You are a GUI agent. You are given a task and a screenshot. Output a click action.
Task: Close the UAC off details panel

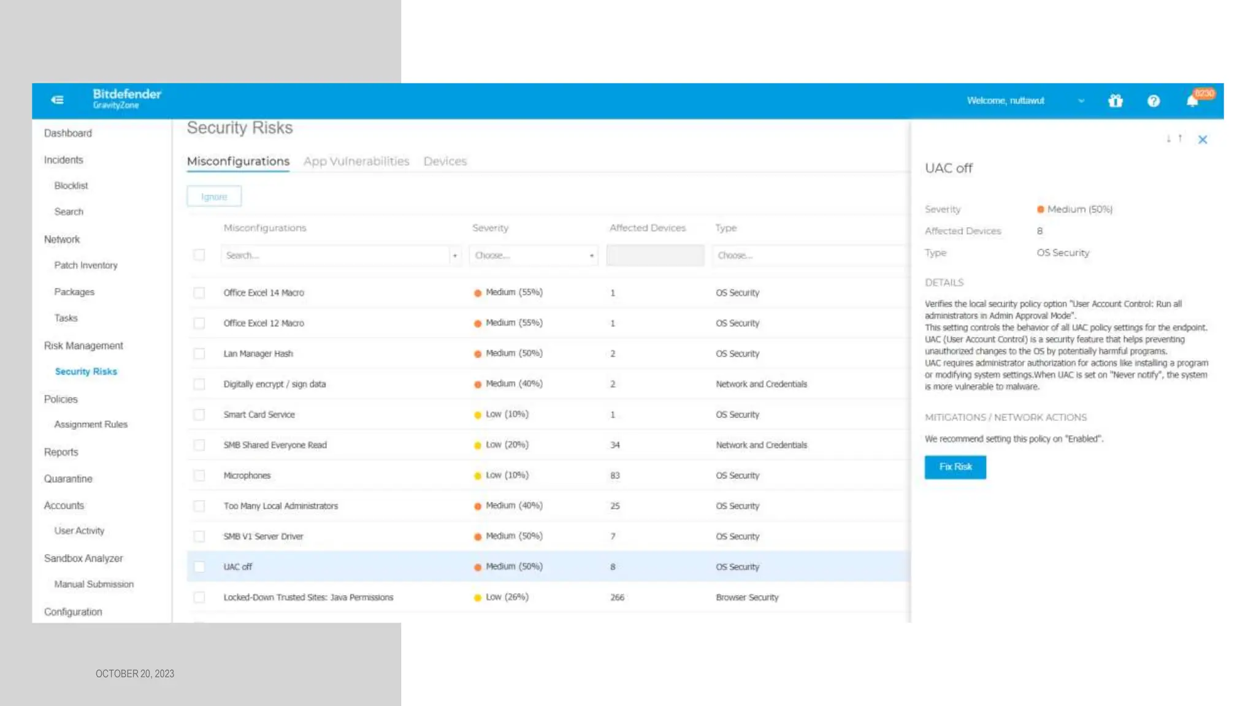tap(1202, 140)
